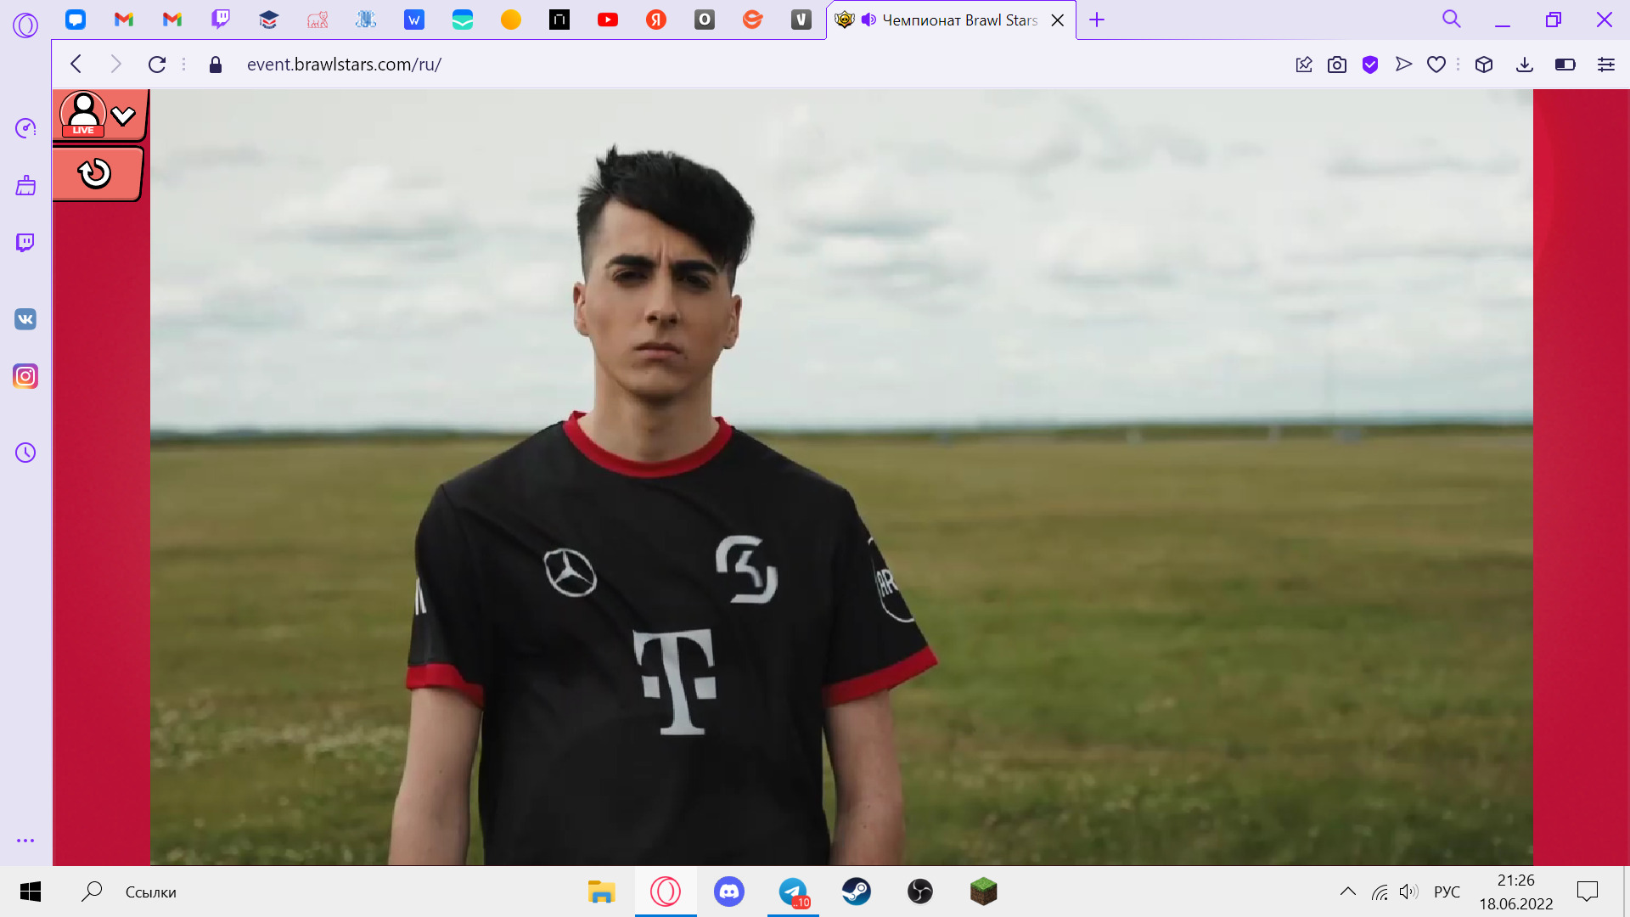1630x917 pixels.
Task: Open VK messenger in sidebar
Action: [25, 319]
